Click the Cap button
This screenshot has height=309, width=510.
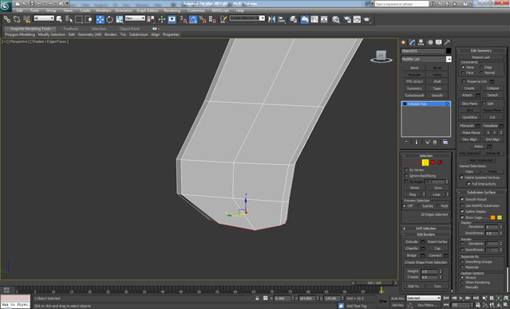click(x=437, y=248)
